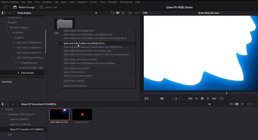The height and width of the screenshot is (140, 258).
Task: Open media pool layout options dropdown
Action: coord(253,104)
